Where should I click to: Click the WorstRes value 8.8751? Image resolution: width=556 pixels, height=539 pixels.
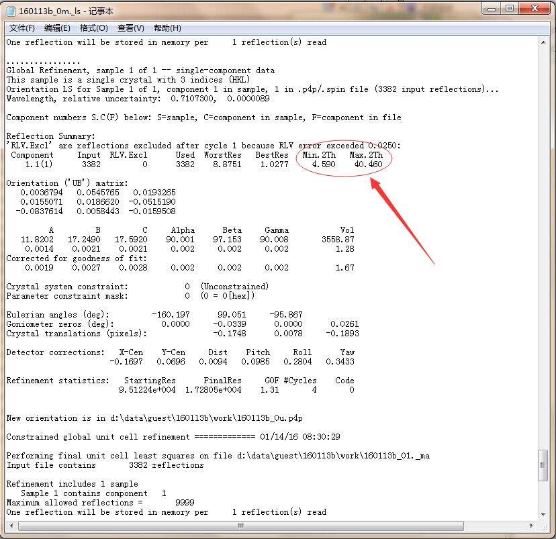[227, 164]
